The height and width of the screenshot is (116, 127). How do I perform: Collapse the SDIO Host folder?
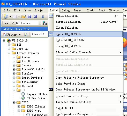[19, 111]
